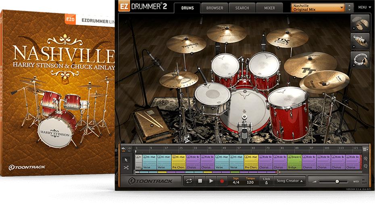
Task: Toggle loop playback on
Action: [x=188, y=181]
